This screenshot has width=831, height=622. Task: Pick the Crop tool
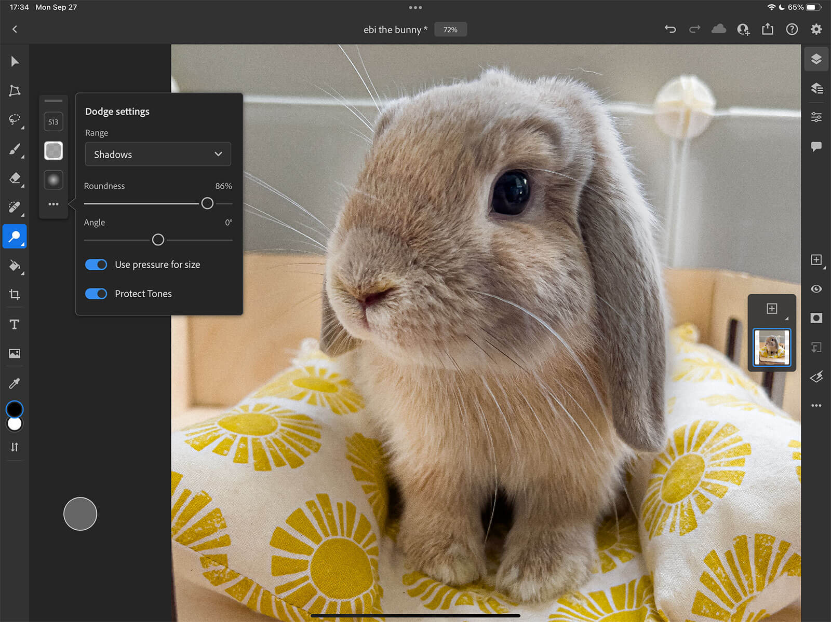(15, 295)
